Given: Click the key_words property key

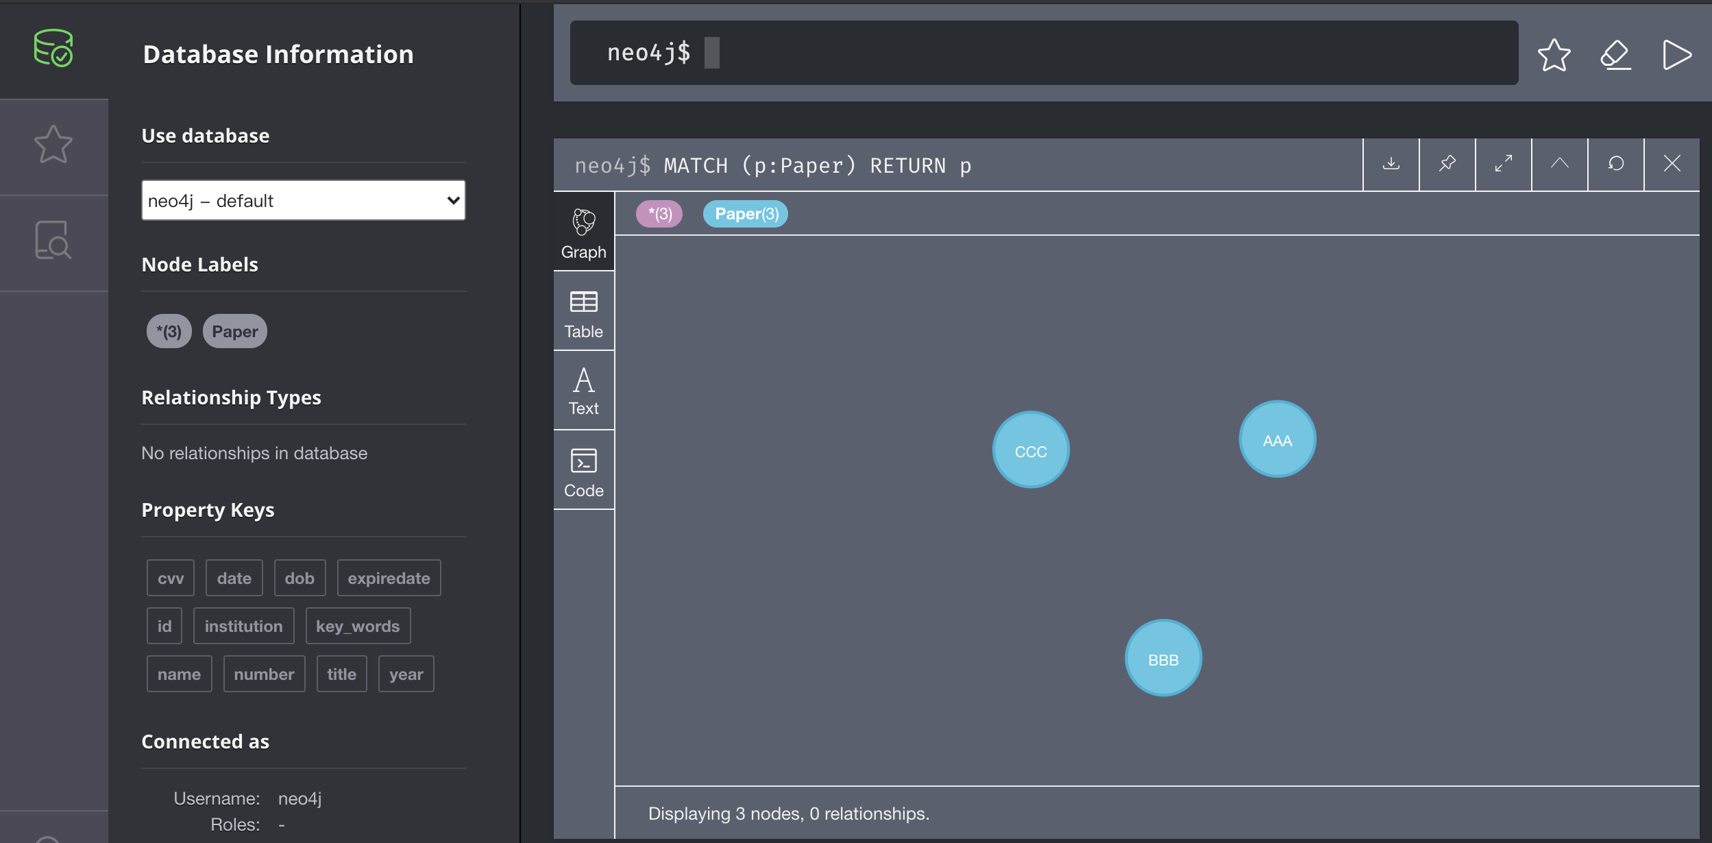Looking at the screenshot, I should tap(357, 626).
